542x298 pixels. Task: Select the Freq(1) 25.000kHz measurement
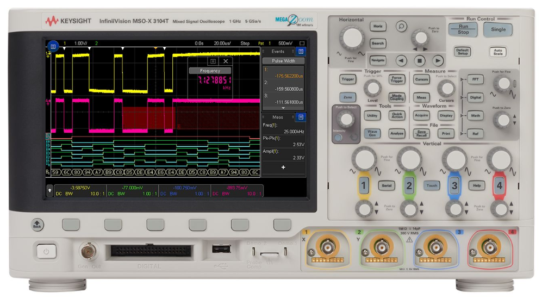pos(283,128)
